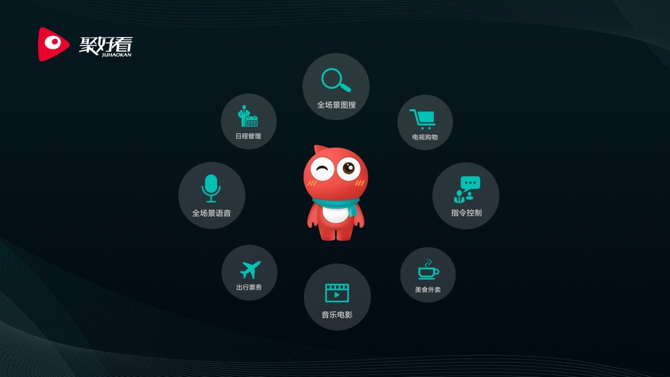Open the film clapper movie icon
Viewport: 670px width, 377px height.
pos(337,293)
